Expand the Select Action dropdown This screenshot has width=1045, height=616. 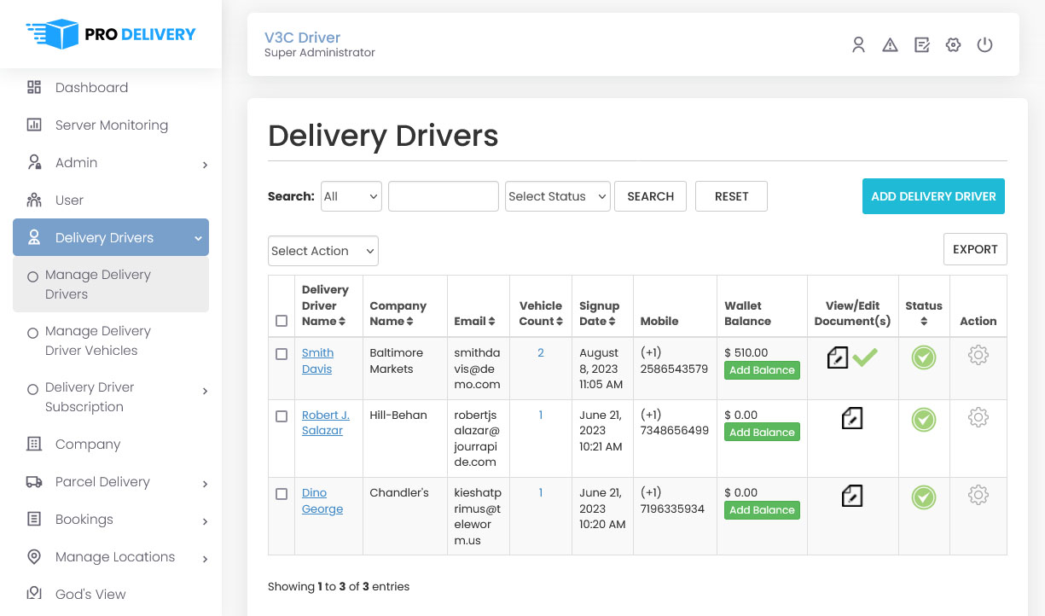click(322, 251)
